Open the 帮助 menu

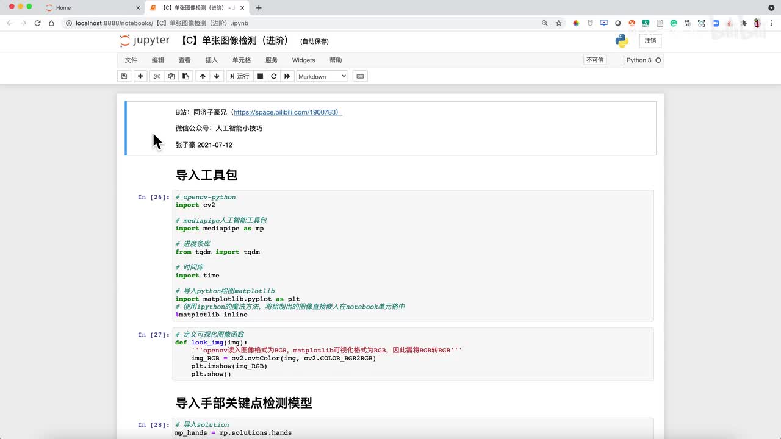pyautogui.click(x=336, y=60)
